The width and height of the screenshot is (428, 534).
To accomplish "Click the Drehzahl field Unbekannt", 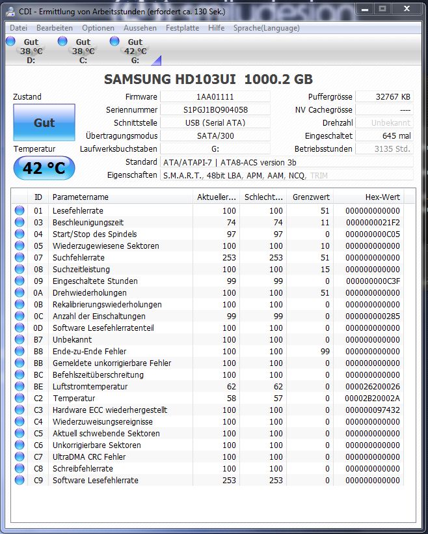I will [x=384, y=122].
